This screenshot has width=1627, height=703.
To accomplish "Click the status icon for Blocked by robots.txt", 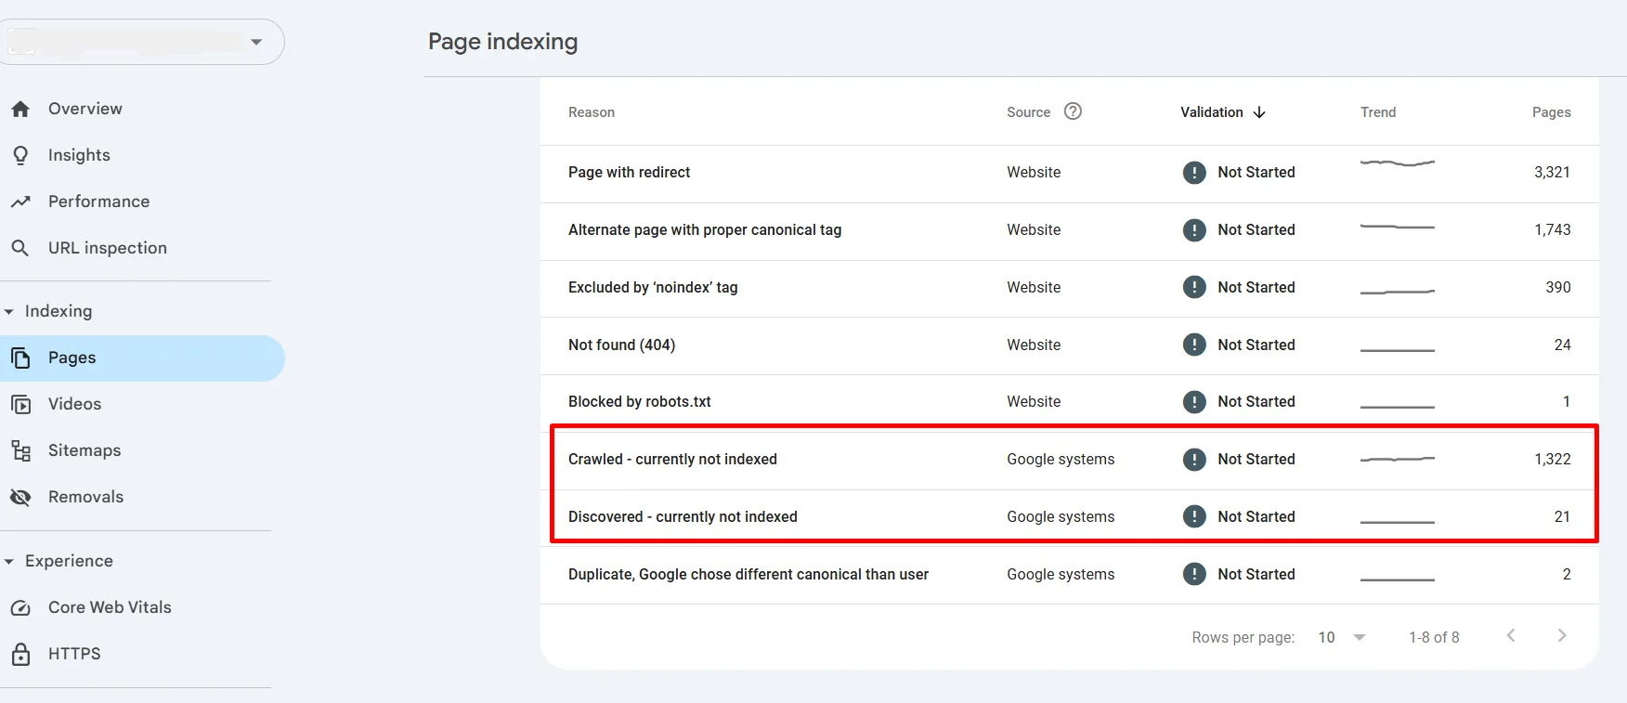I will pyautogui.click(x=1194, y=402).
